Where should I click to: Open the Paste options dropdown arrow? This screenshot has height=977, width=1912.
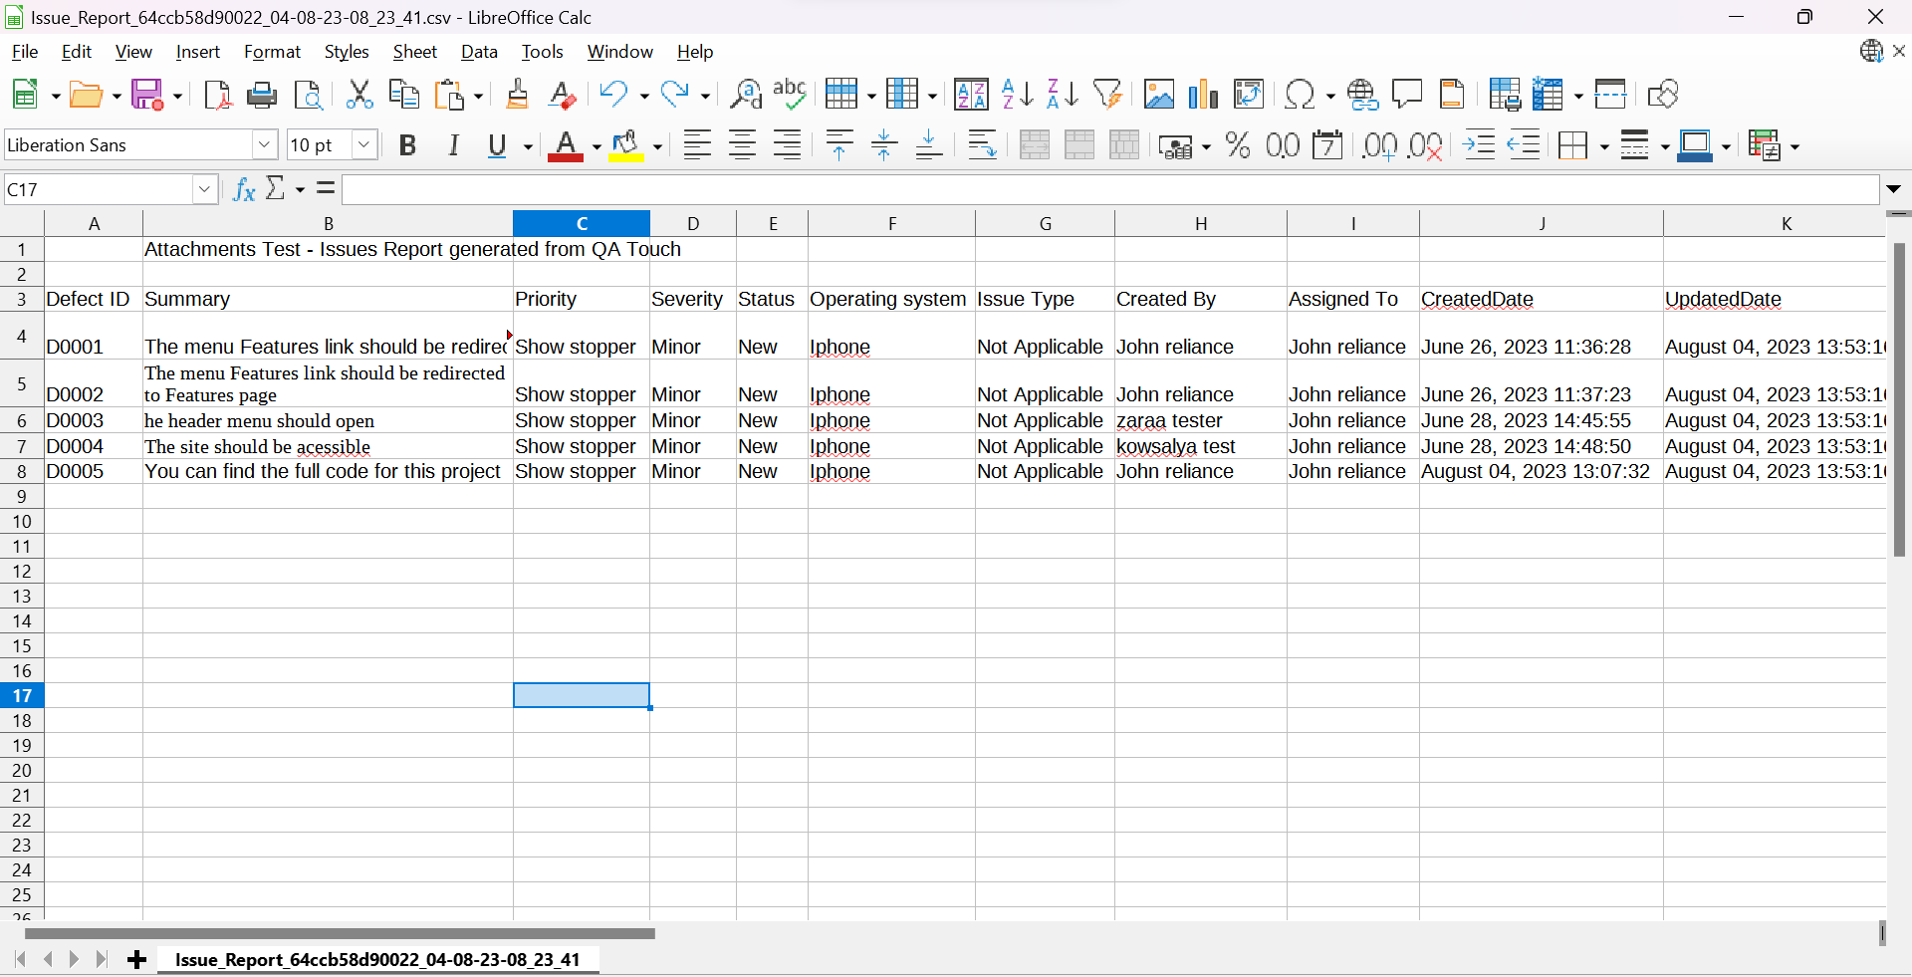pyautogui.click(x=478, y=96)
